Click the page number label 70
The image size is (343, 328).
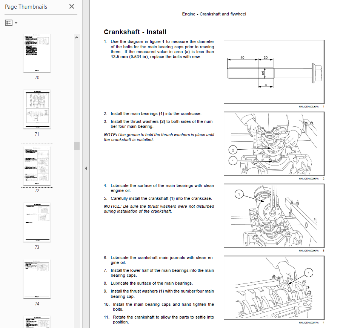pyautogui.click(x=37, y=78)
